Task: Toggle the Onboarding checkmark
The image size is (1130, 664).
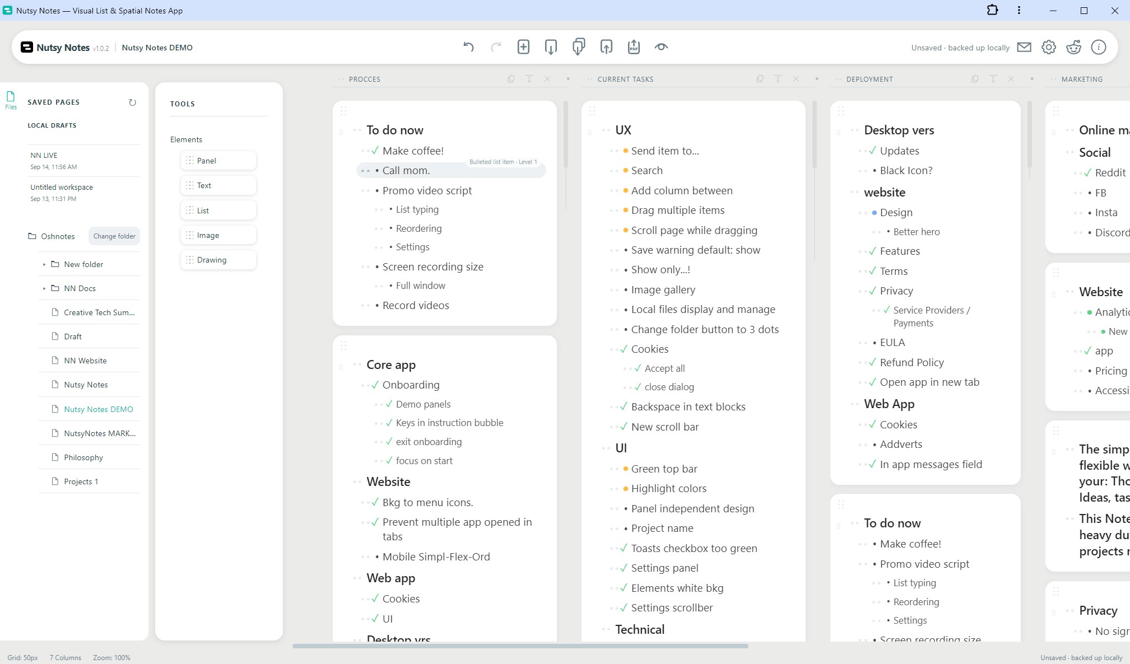Action: coord(375,385)
